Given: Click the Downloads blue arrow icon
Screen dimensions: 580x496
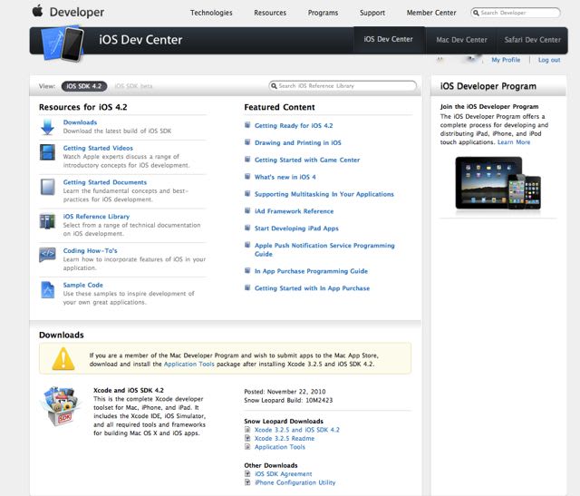Looking at the screenshot, I should tap(47, 127).
